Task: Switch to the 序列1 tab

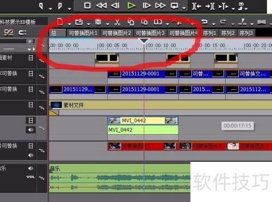Action: pos(209,33)
